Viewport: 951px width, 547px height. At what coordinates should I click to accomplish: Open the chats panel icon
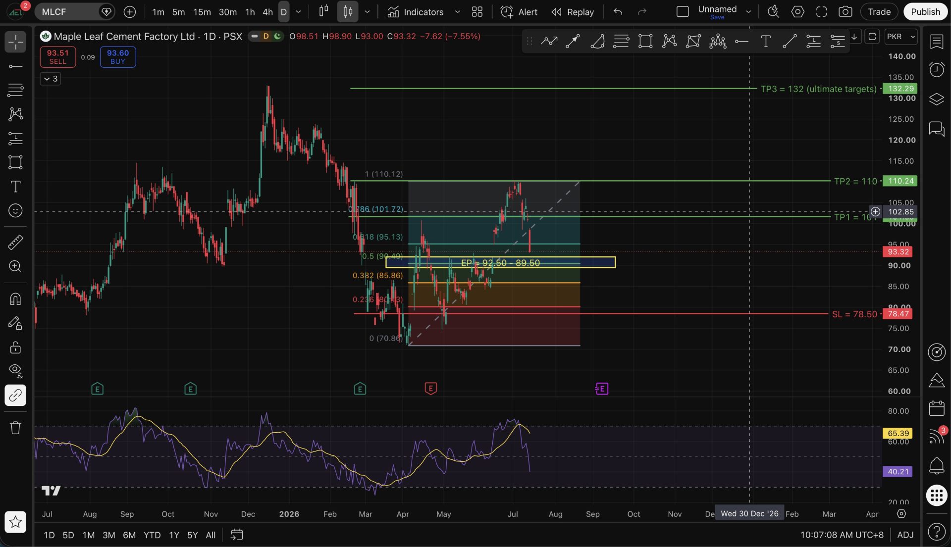point(936,129)
